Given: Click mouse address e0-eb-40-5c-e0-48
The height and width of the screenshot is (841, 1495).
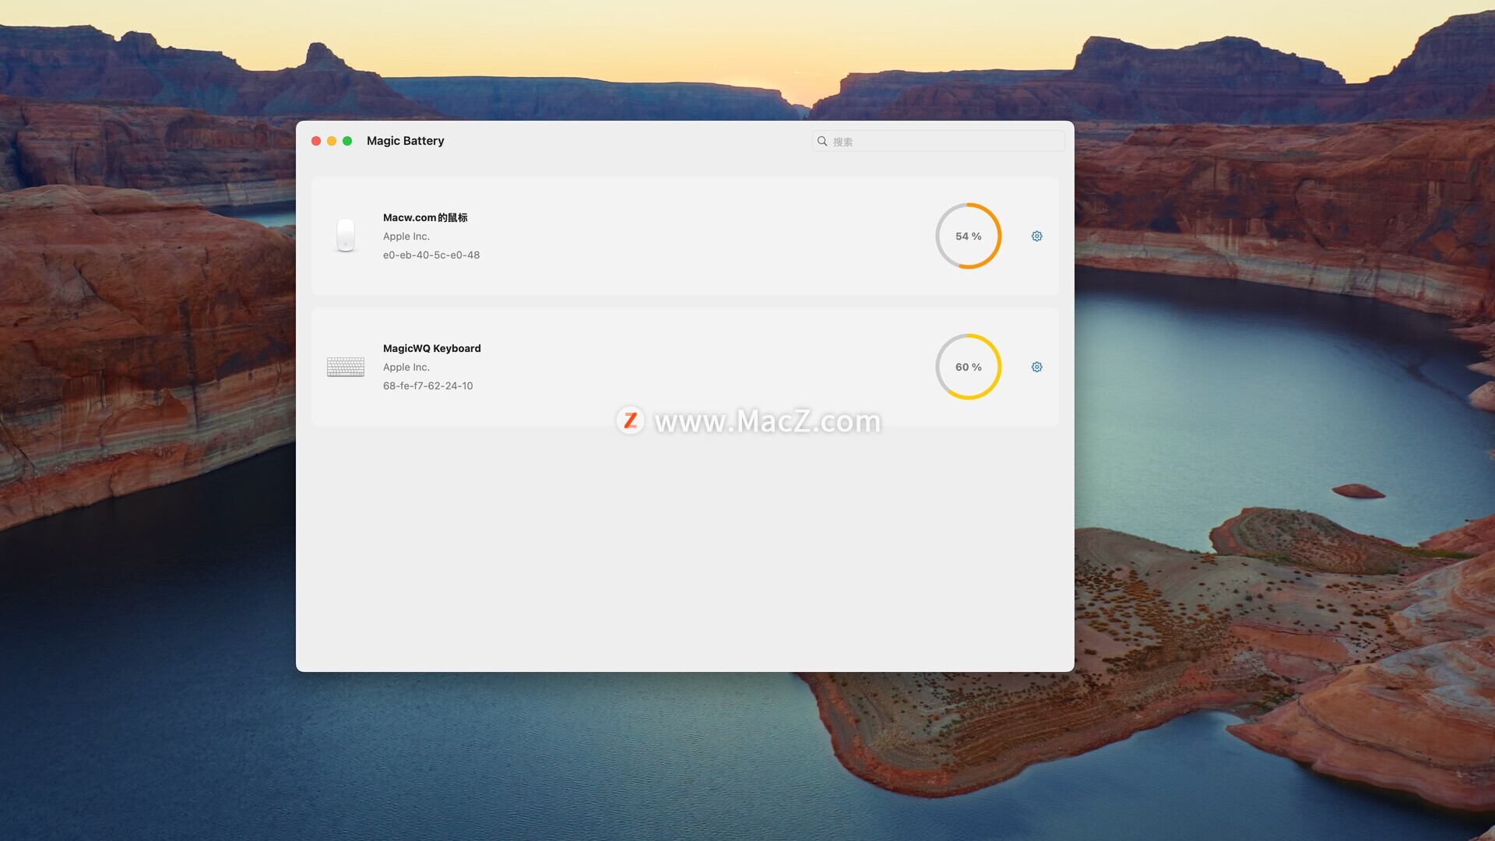Looking at the screenshot, I should (431, 255).
